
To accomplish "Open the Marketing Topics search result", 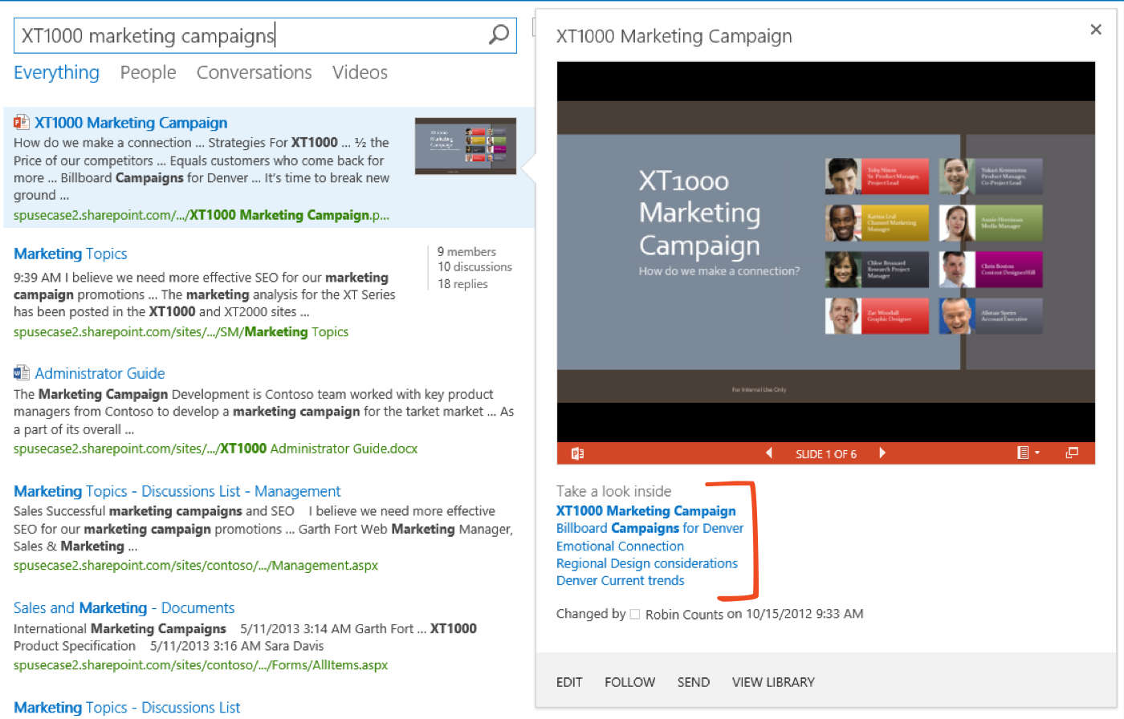I will tap(71, 254).
